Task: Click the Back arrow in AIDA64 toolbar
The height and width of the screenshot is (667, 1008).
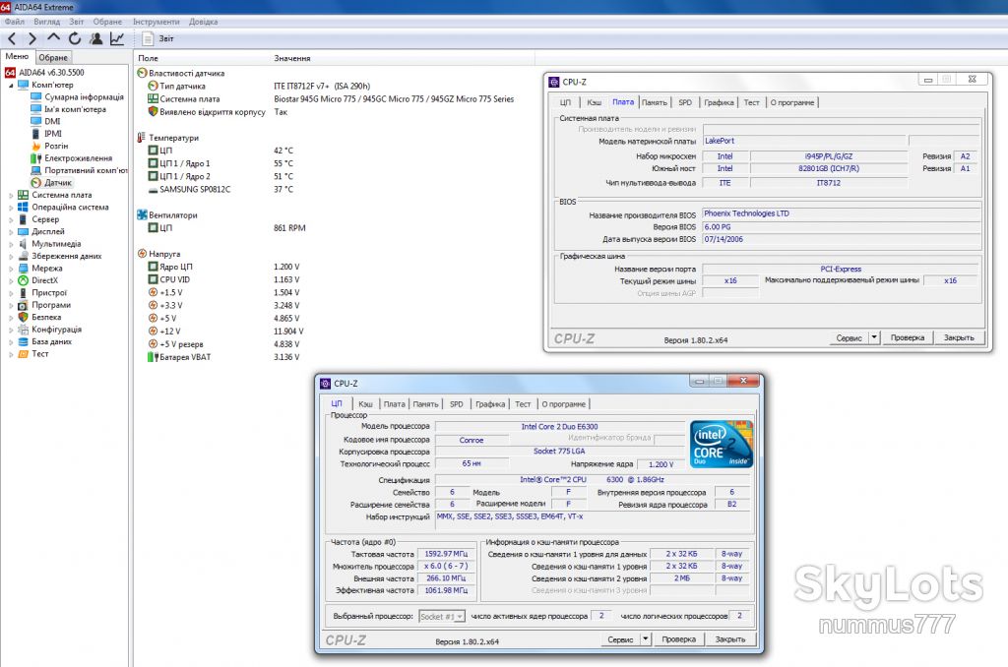Action: click(x=12, y=38)
